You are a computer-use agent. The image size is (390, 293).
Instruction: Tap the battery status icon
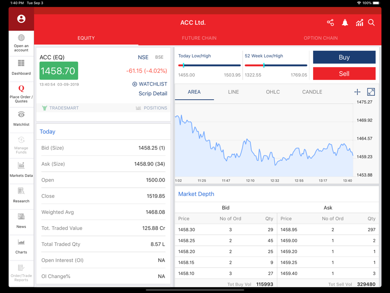376,3
